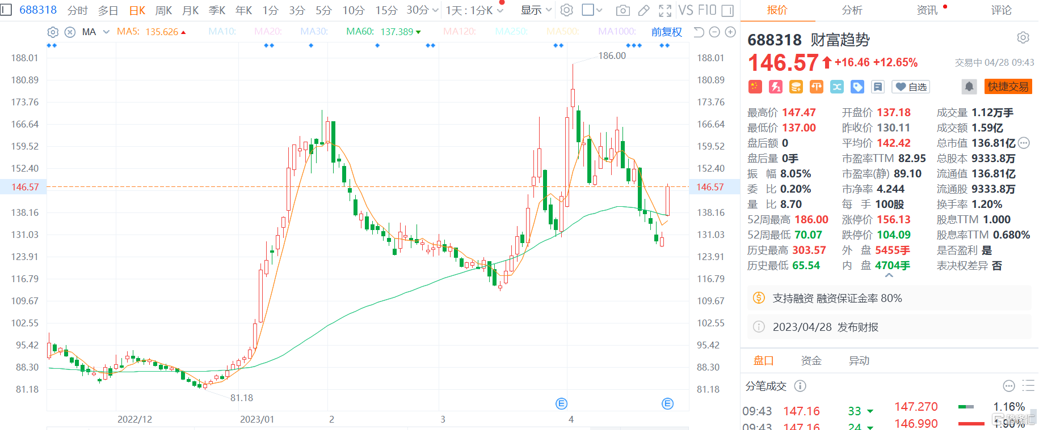Toggle MA30 moving average line
Viewport: 1039px width, 430px height.
pyautogui.click(x=314, y=32)
